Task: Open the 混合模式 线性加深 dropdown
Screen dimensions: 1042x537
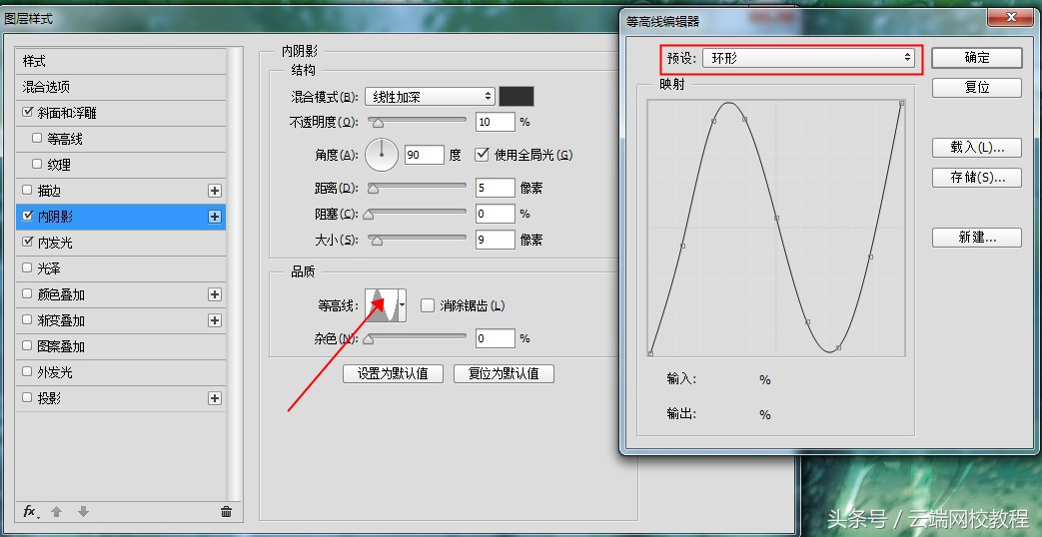Action: 430,97
